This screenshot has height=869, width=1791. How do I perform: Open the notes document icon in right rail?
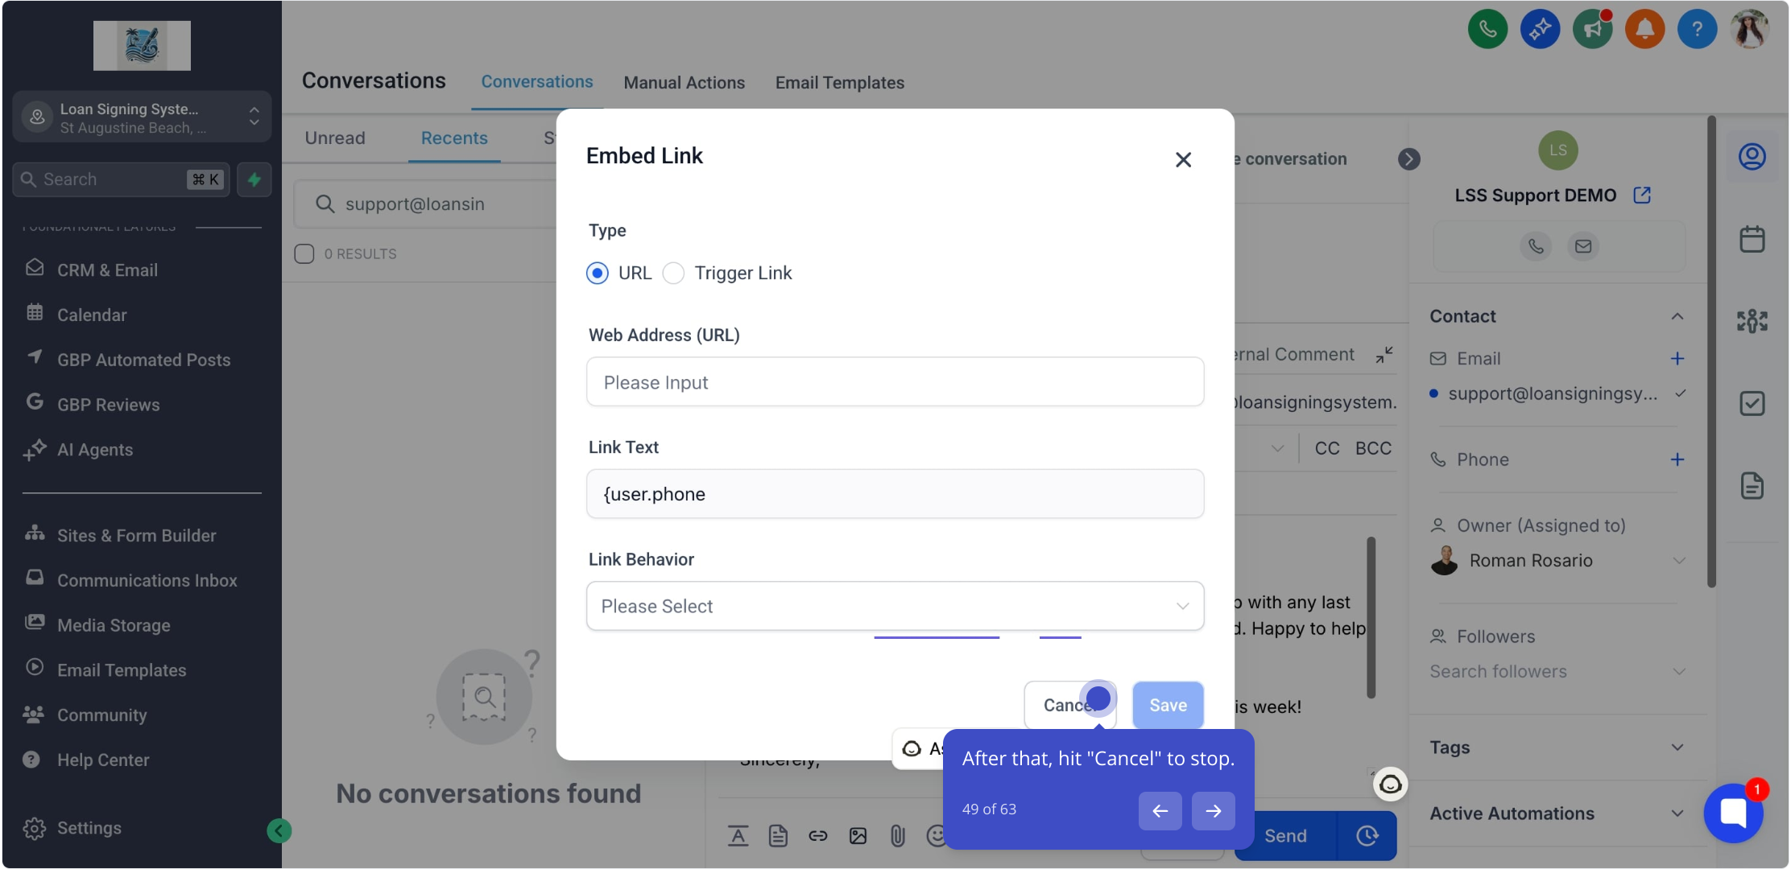tap(1752, 486)
